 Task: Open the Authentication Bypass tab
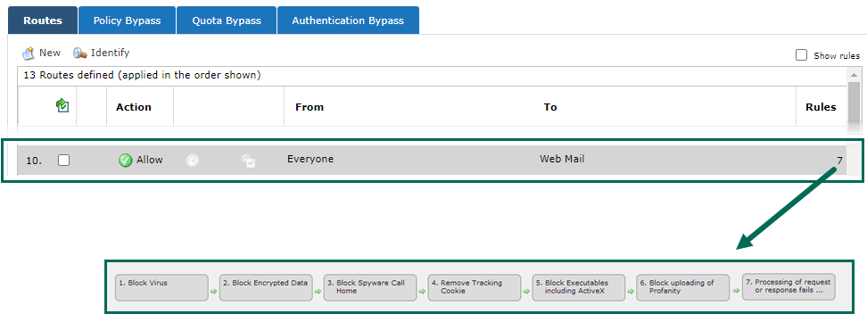pos(348,21)
